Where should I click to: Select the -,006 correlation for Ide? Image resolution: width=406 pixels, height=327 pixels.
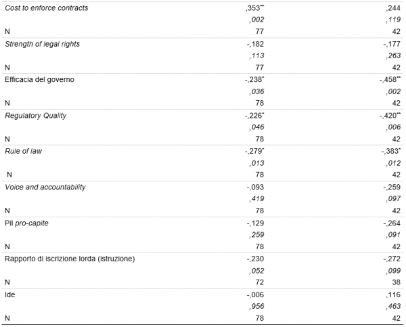click(254, 295)
